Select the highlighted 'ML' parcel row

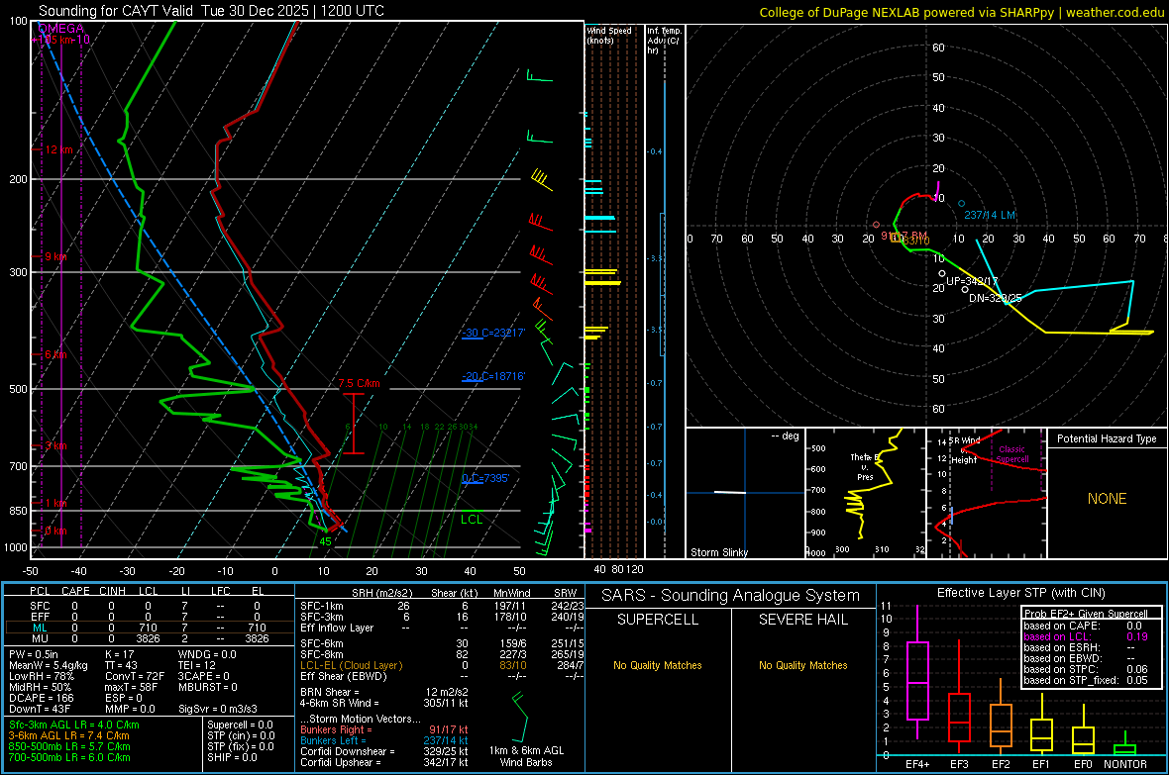tap(149, 628)
